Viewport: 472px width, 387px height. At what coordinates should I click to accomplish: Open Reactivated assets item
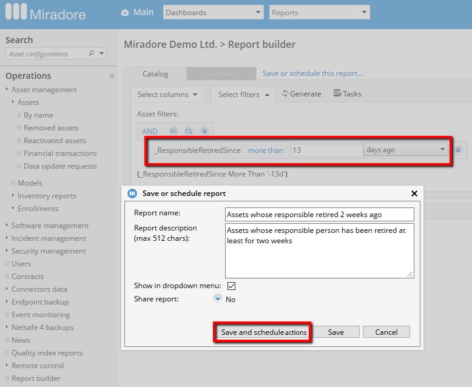pos(55,141)
